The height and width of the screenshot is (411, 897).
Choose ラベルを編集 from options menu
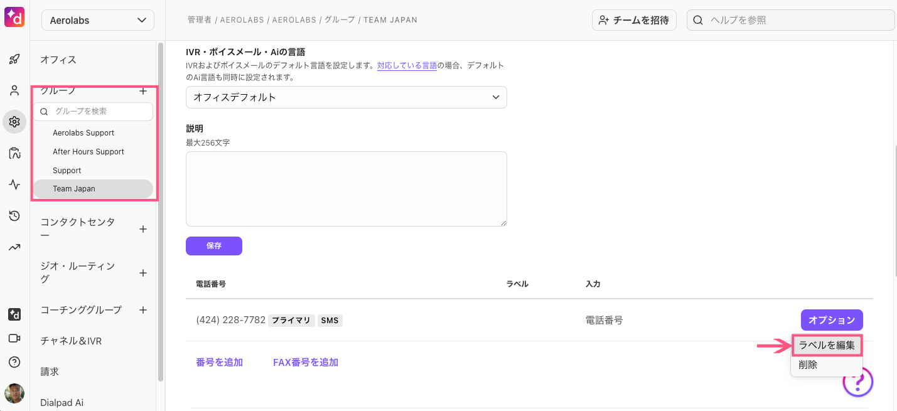coord(827,345)
